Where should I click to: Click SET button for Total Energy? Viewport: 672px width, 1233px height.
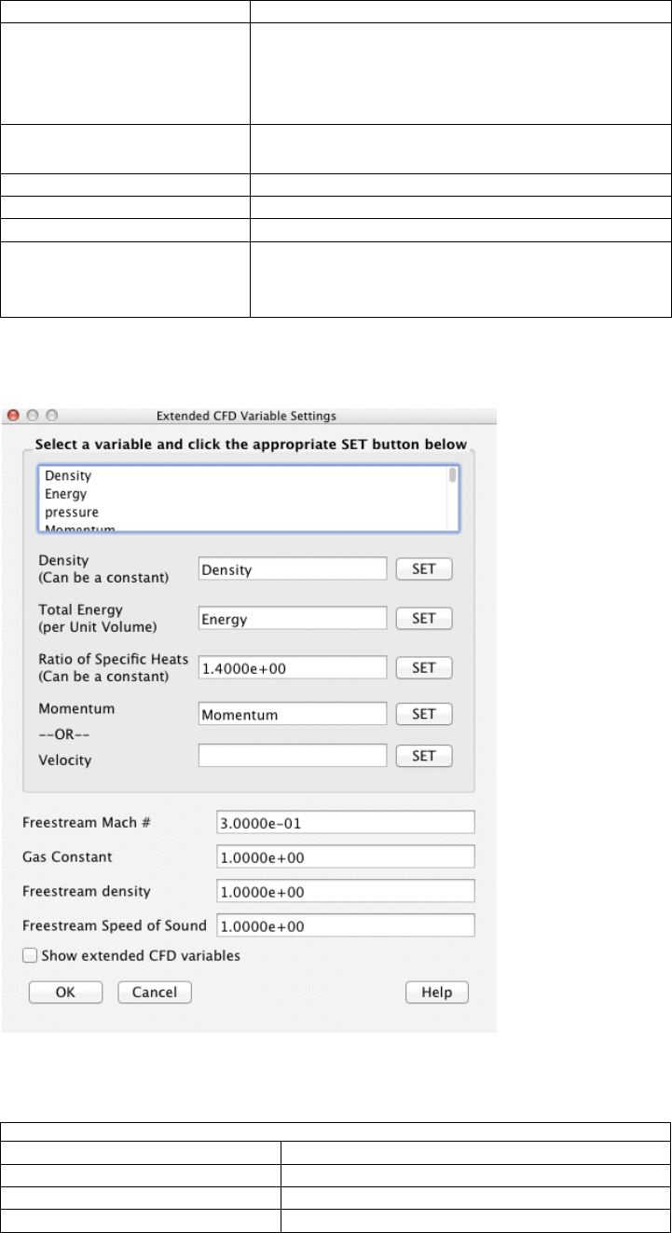424,618
